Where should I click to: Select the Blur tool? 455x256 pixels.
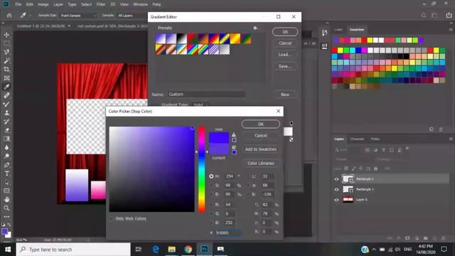point(6,147)
